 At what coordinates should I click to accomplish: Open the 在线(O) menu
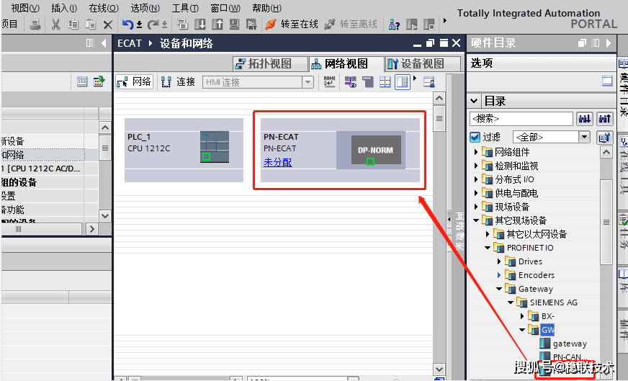click(x=104, y=8)
